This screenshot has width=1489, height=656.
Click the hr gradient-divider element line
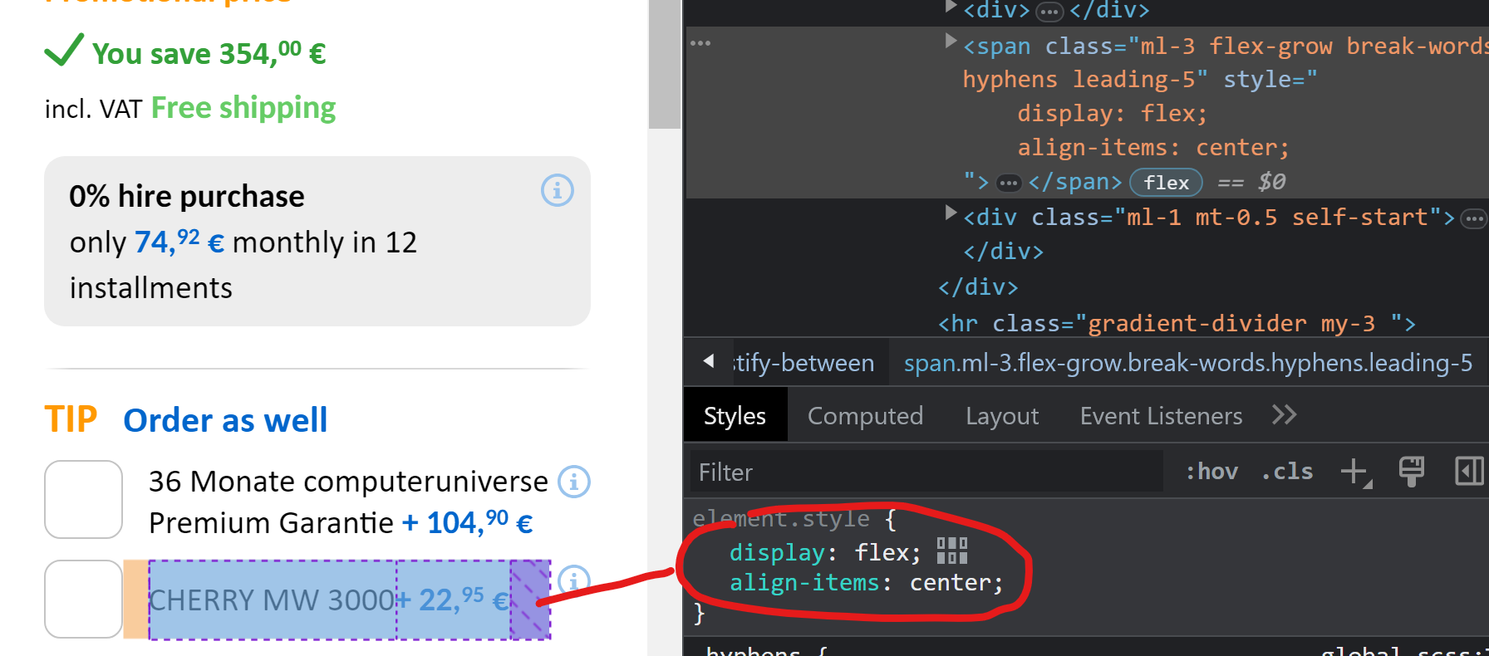[x=1177, y=323]
